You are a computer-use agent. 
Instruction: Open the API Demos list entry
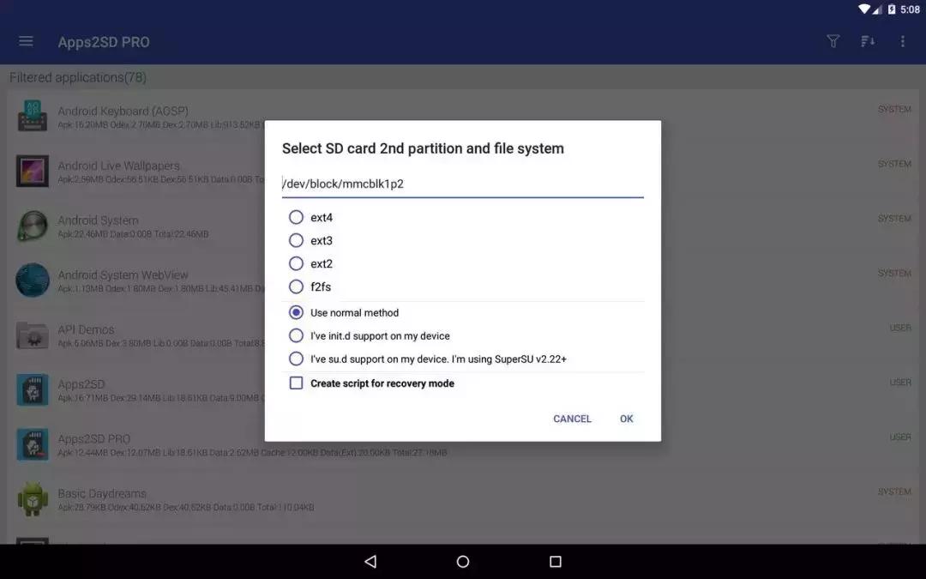(463, 335)
